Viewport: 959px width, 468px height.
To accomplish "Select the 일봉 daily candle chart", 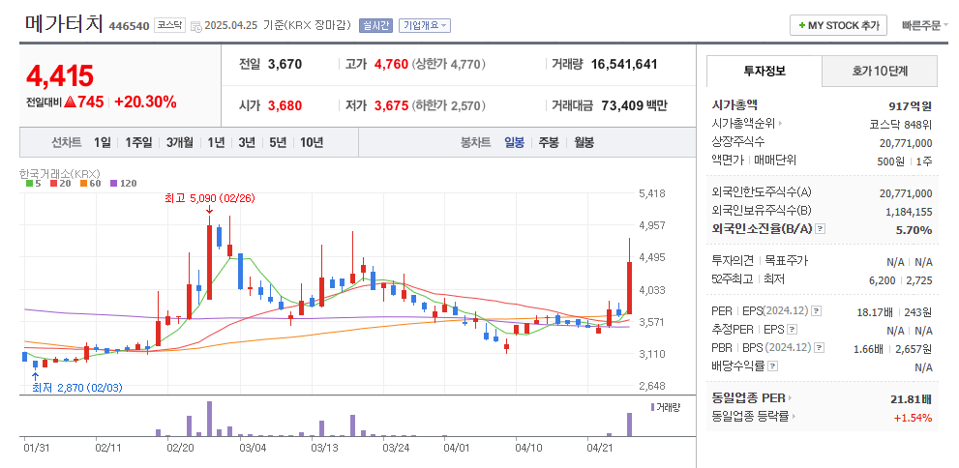I will [x=515, y=142].
